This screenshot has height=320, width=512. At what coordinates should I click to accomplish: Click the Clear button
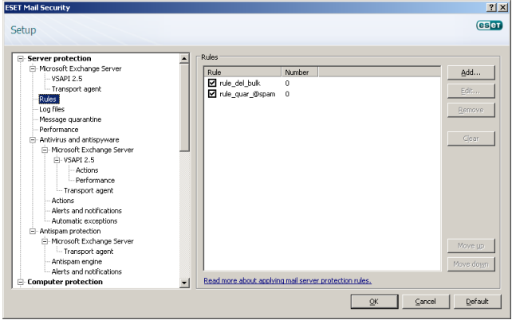click(471, 139)
